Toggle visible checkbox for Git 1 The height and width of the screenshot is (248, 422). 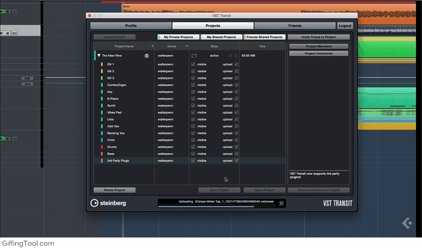click(193, 64)
